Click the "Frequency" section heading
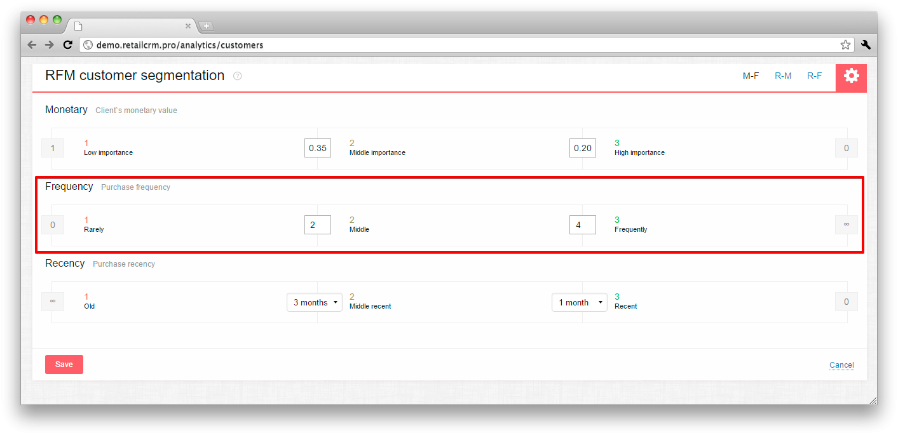 [x=69, y=187]
